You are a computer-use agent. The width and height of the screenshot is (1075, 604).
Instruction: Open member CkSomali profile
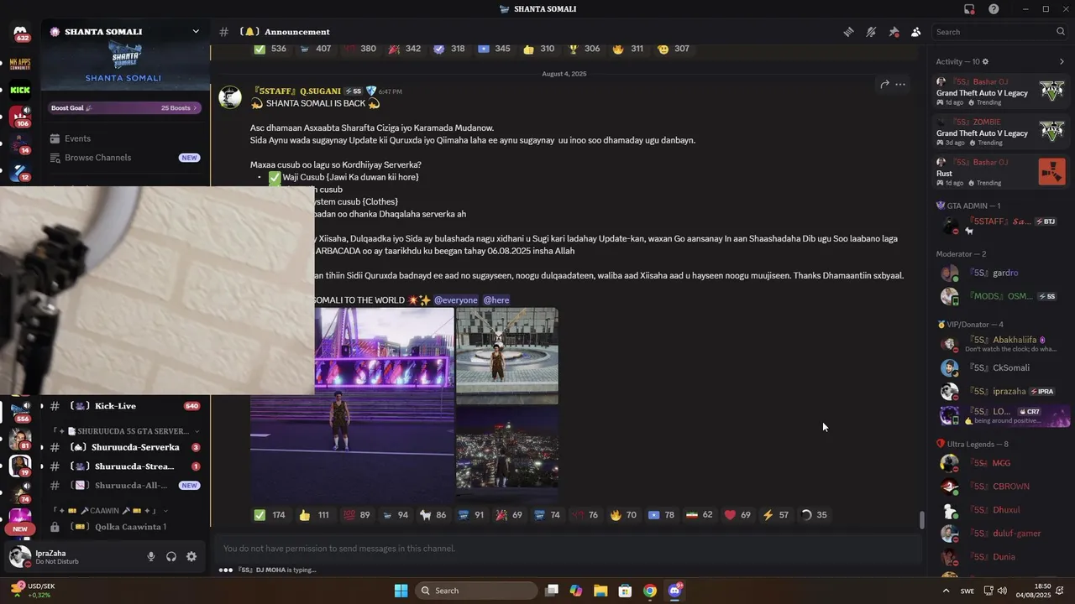pyautogui.click(x=1000, y=367)
